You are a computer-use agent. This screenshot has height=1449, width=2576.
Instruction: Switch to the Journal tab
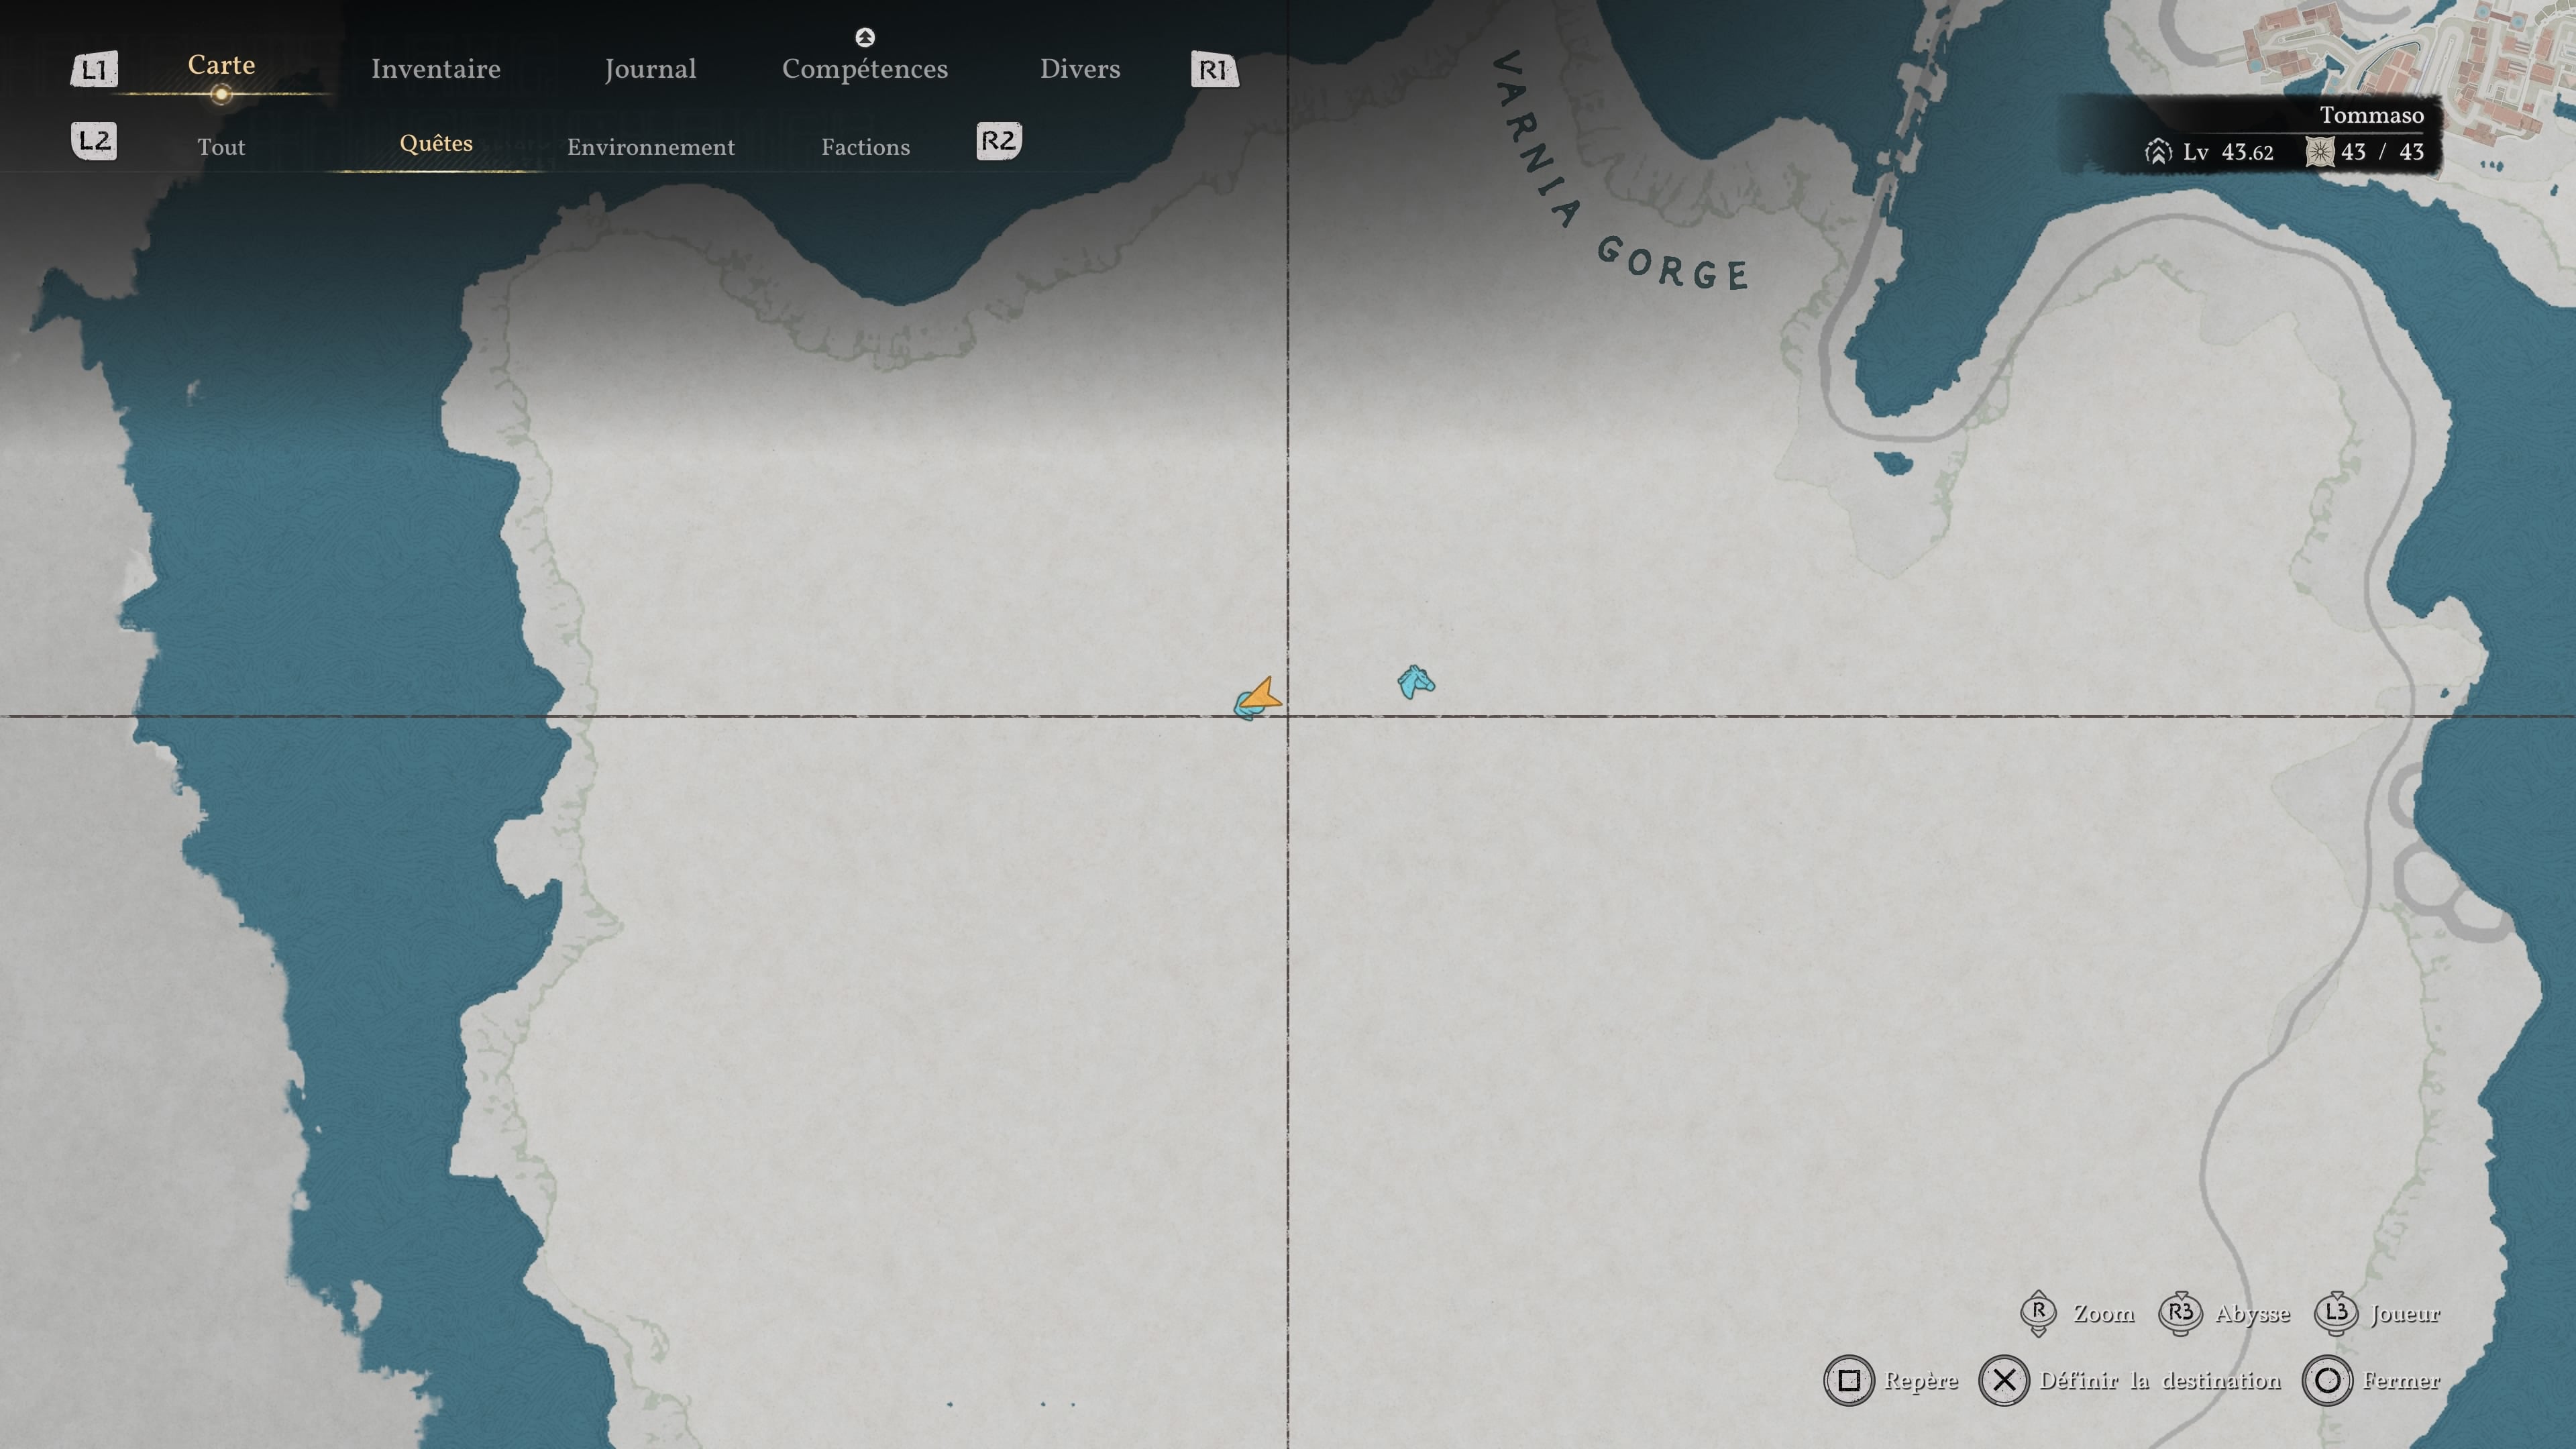650,69
